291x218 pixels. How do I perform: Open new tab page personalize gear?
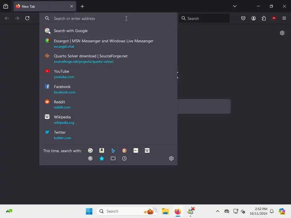pos(282,33)
